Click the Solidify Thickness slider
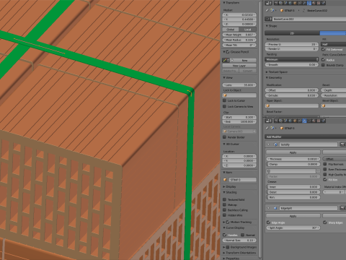This screenshot has width=346, height=260. pos(293,159)
